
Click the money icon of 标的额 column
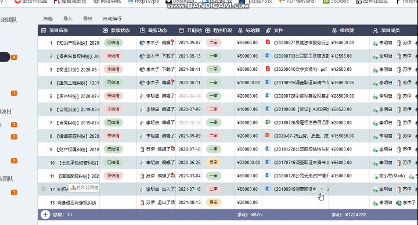pyautogui.click(x=240, y=30)
